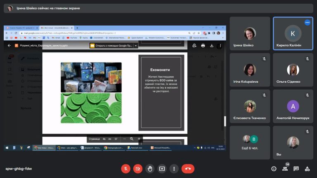The width and height of the screenshot is (317, 178).
Task: Open shared Chrome three-dot menu
Action: pyautogui.click(x=223, y=33)
